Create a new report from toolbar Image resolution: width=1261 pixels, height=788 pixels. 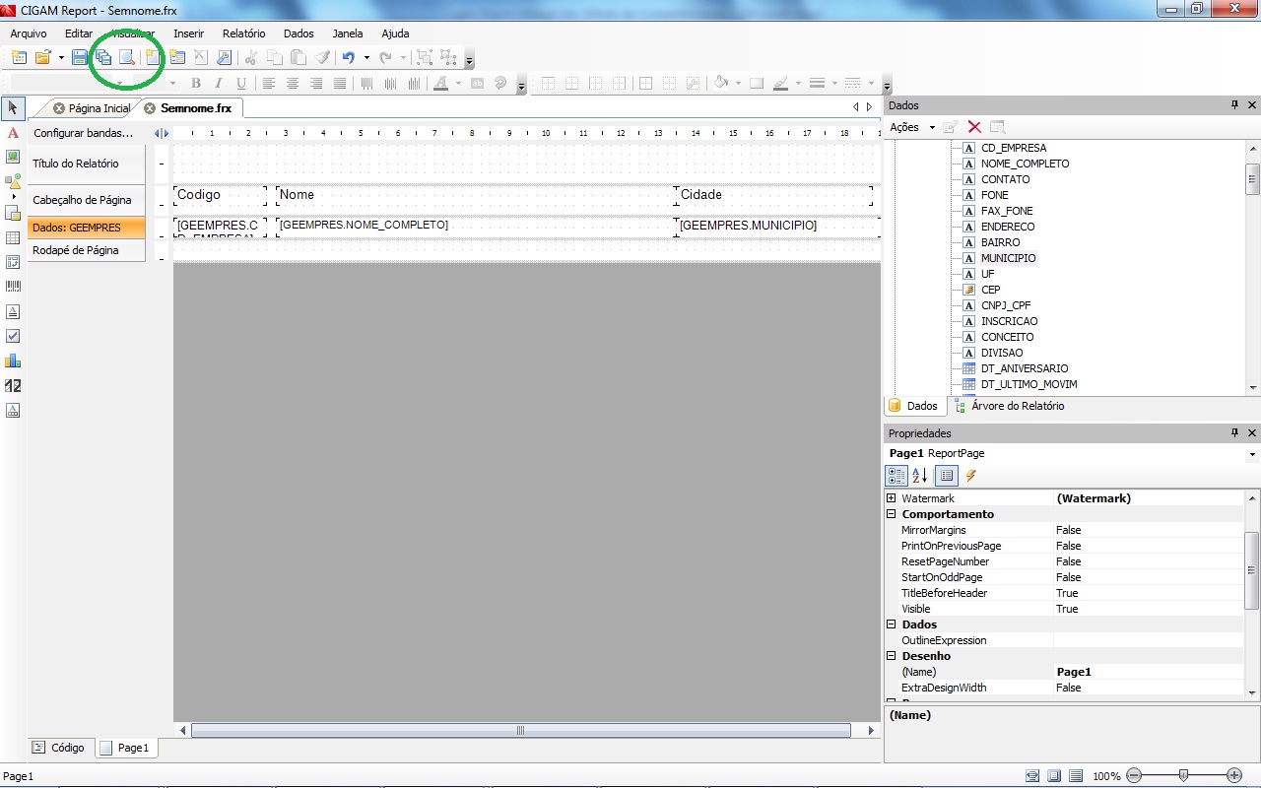click(x=19, y=57)
